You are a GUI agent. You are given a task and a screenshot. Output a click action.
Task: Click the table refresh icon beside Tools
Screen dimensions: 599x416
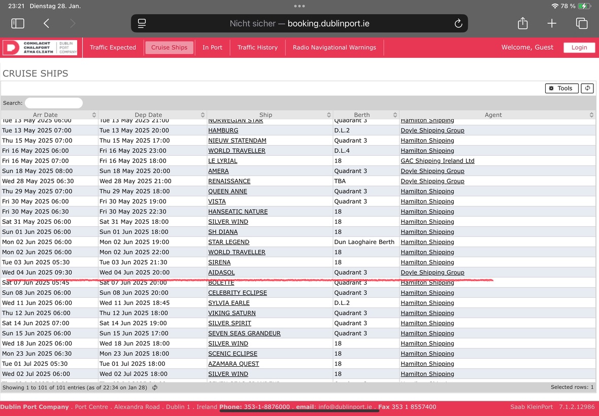[587, 88]
